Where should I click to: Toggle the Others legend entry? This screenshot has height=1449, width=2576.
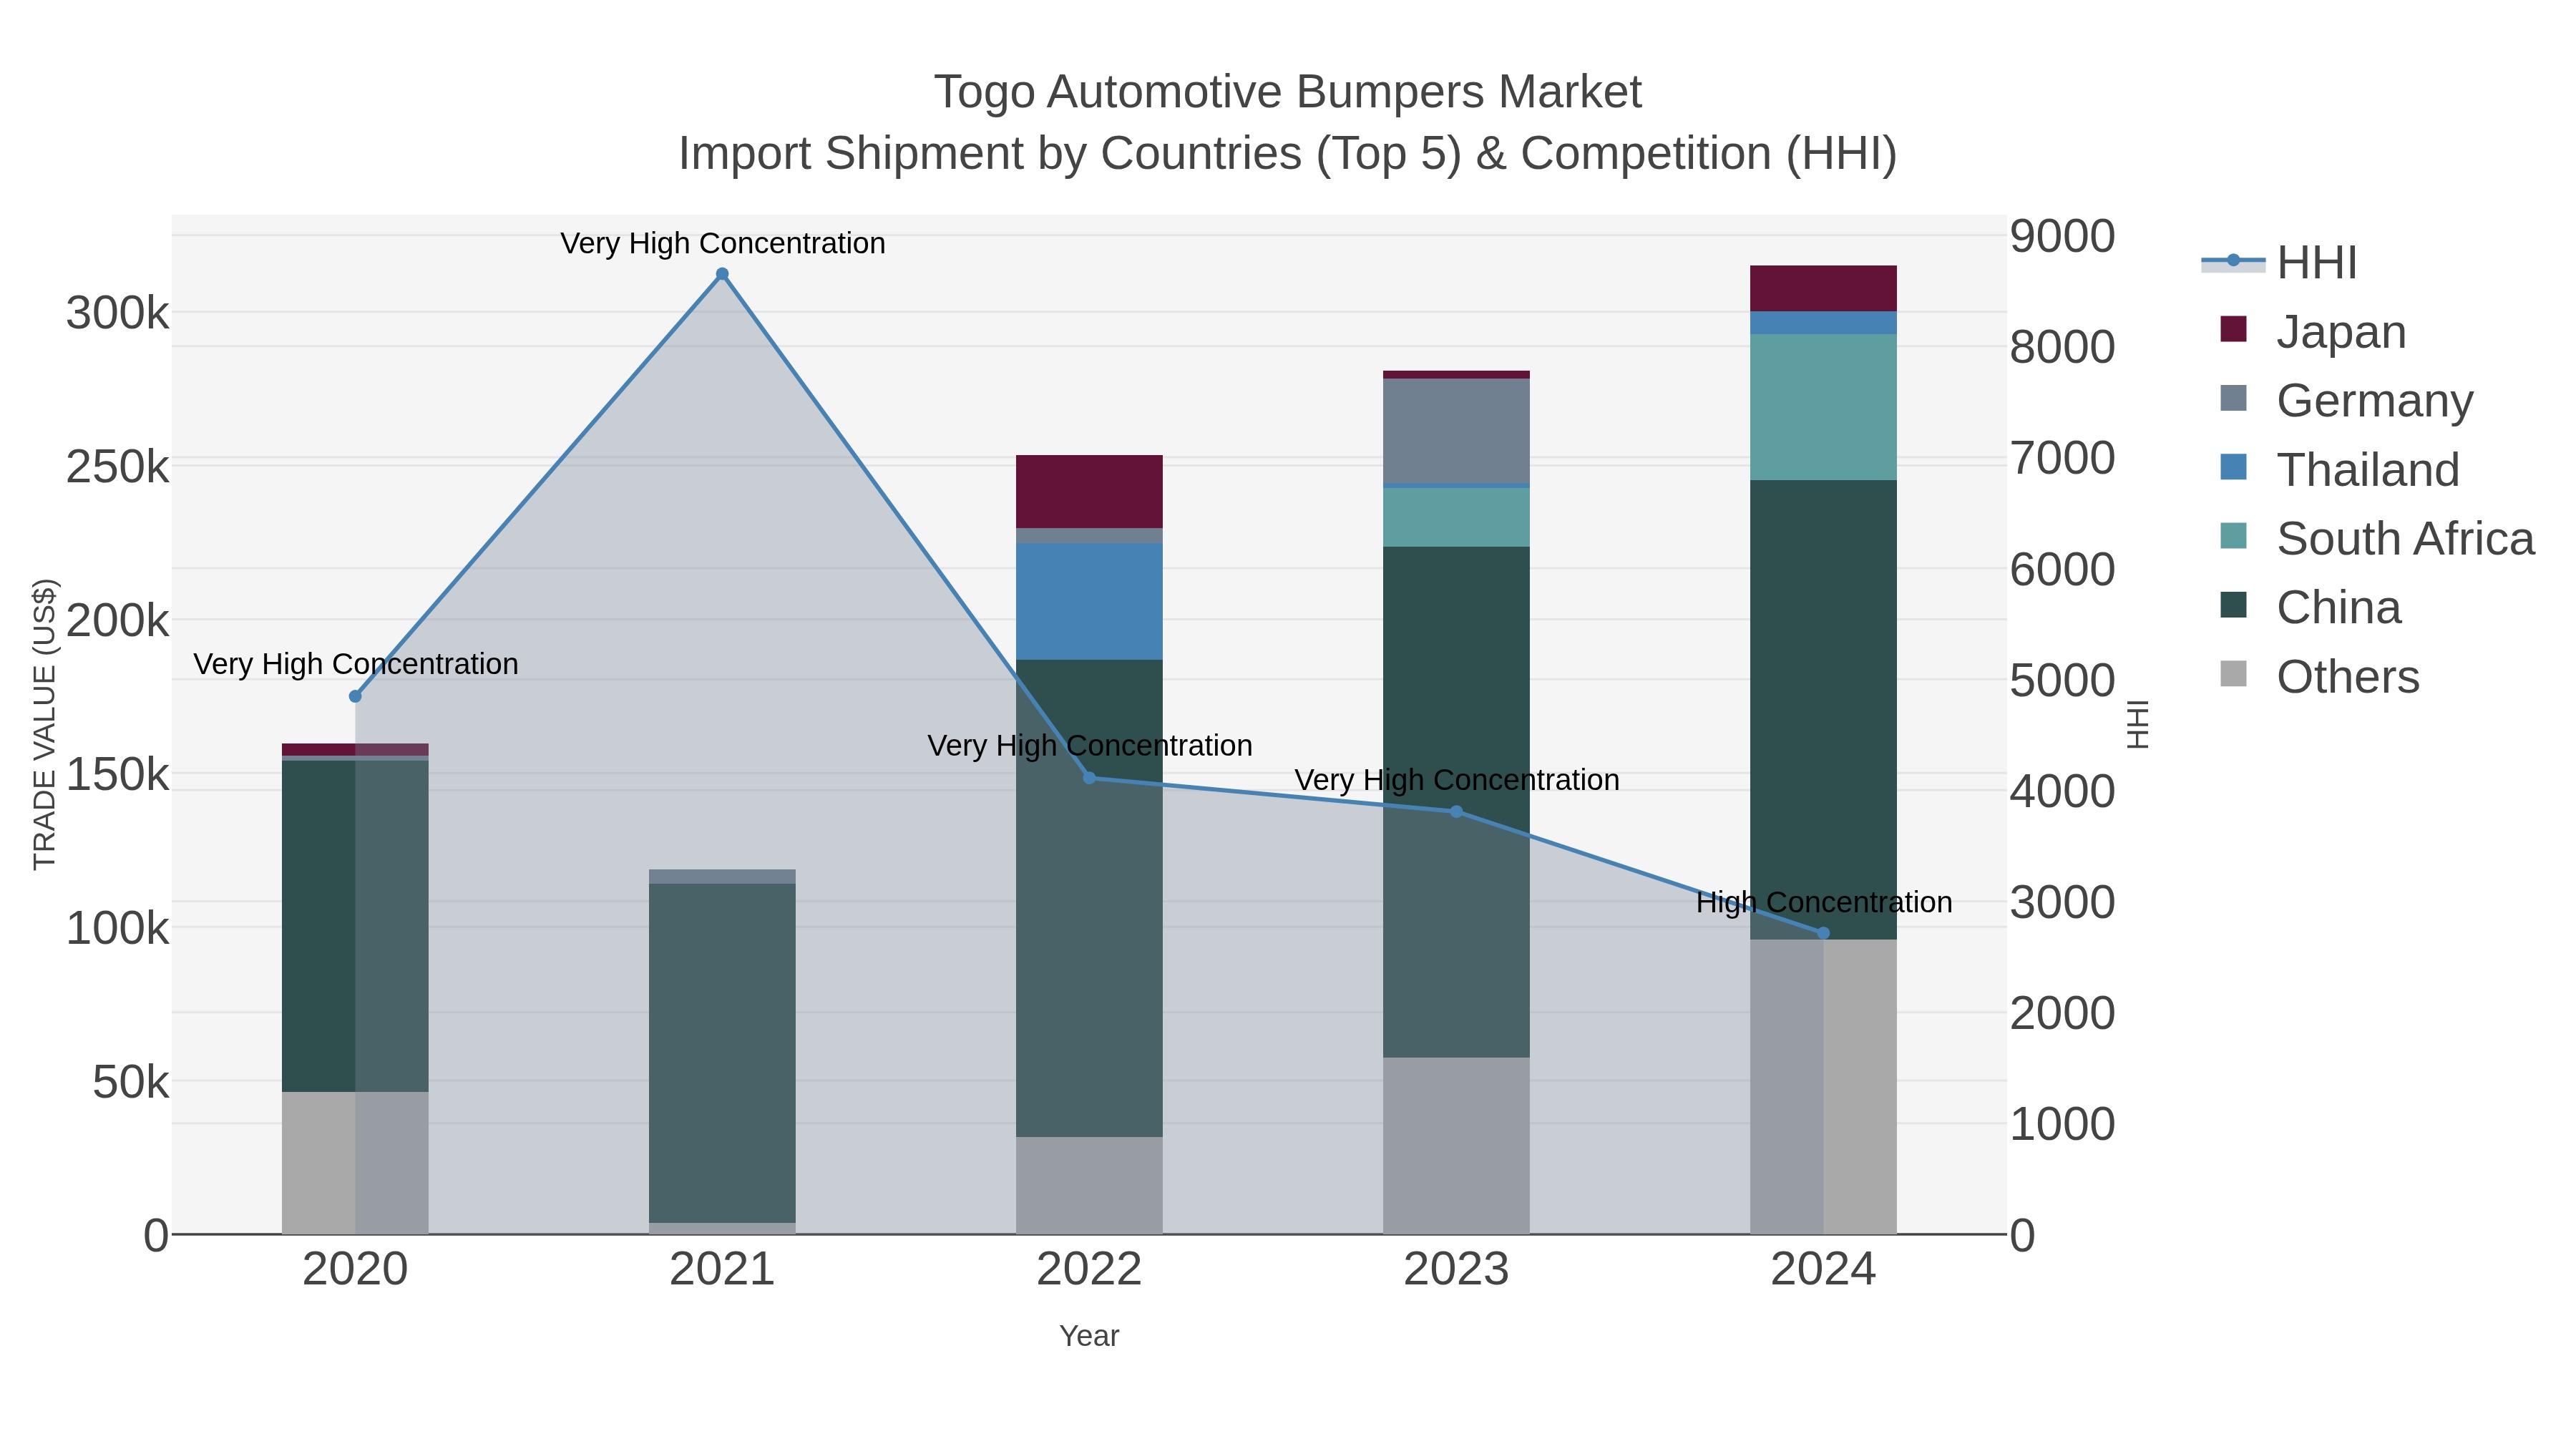[2319, 676]
